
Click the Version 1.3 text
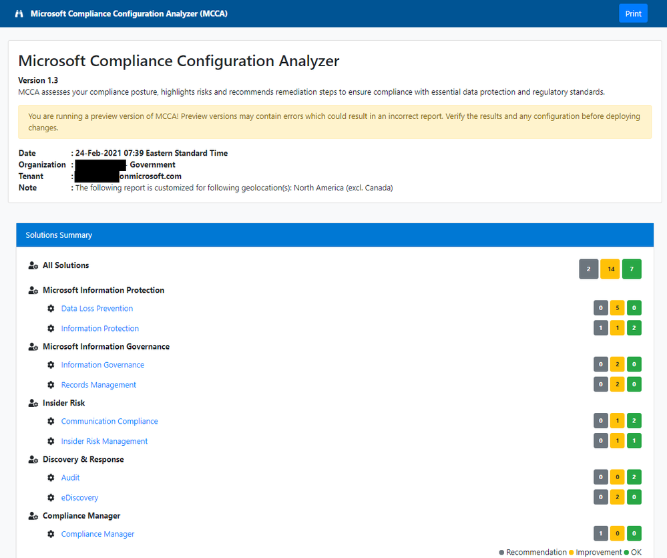[x=38, y=80]
